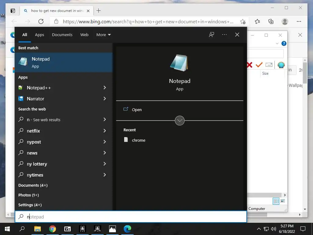313x235 pixels.
Task: Expand the More filter dropdown
Action: [x=103, y=35]
